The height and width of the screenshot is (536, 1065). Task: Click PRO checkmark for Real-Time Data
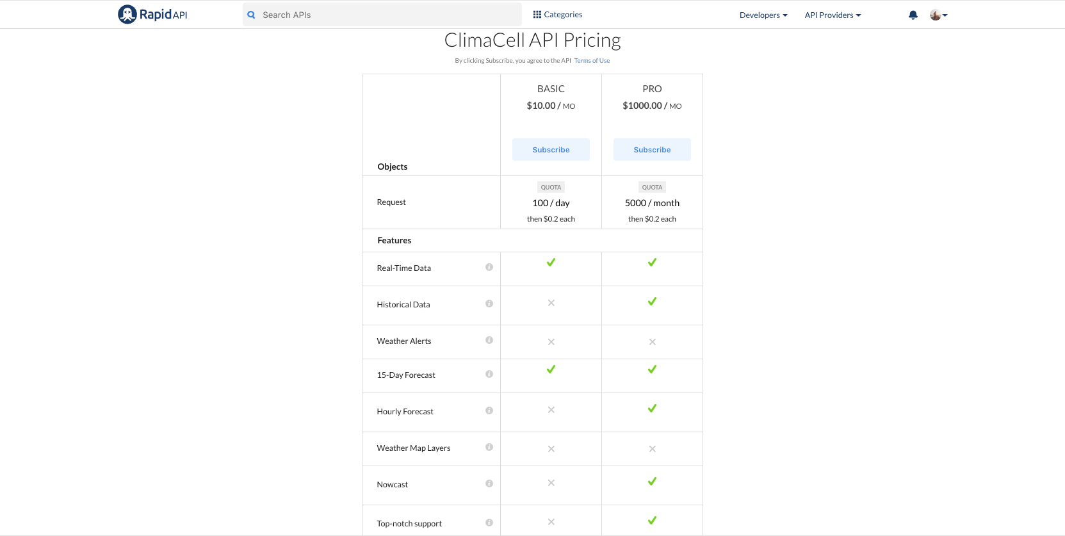pos(652,263)
